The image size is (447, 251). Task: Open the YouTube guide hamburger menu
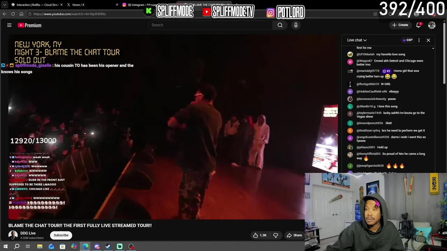pos(9,25)
